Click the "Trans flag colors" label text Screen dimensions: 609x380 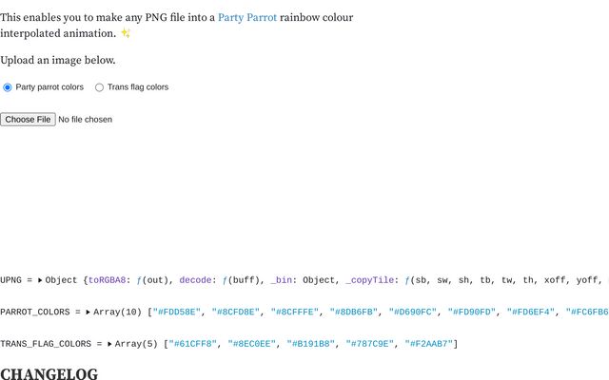click(138, 86)
